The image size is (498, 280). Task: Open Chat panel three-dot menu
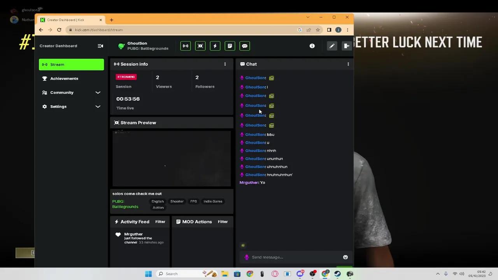pos(348,64)
